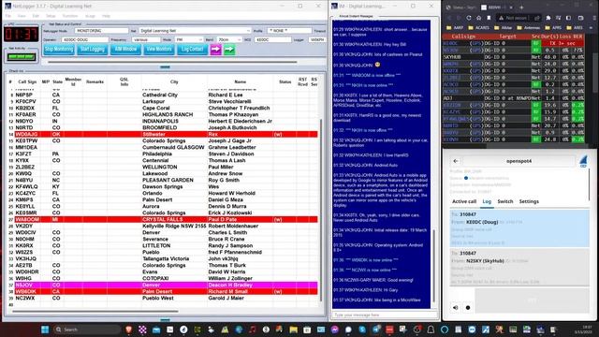Click the speaker icon in openspot4 panel
The height and width of the screenshot is (337, 599).
tap(456, 308)
